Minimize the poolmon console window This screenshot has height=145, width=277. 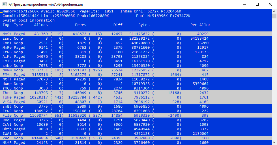244,4
